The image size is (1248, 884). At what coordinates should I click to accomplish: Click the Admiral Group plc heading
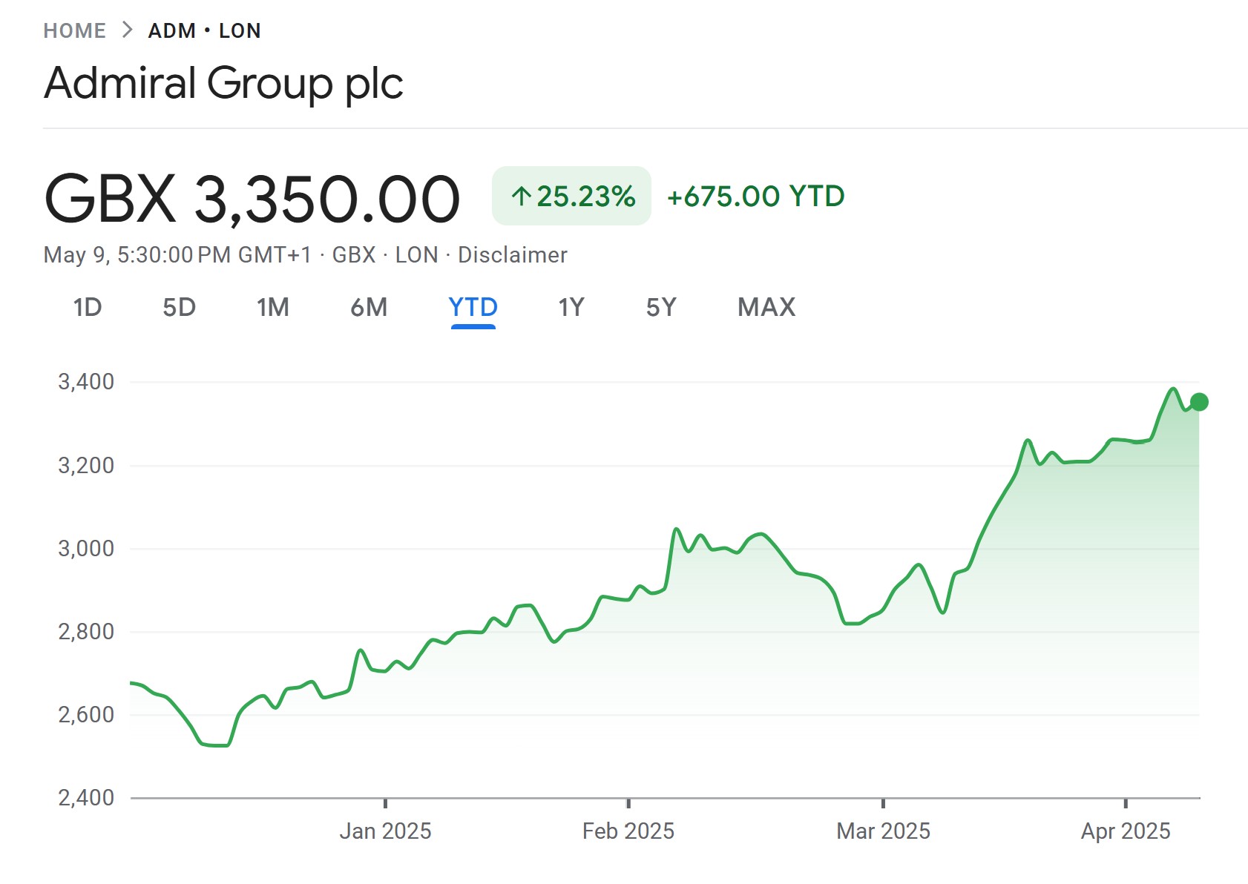(223, 82)
